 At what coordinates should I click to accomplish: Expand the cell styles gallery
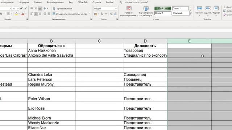click(191, 14)
